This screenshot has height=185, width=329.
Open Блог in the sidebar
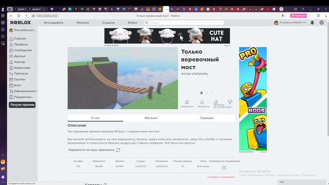pos(15,85)
